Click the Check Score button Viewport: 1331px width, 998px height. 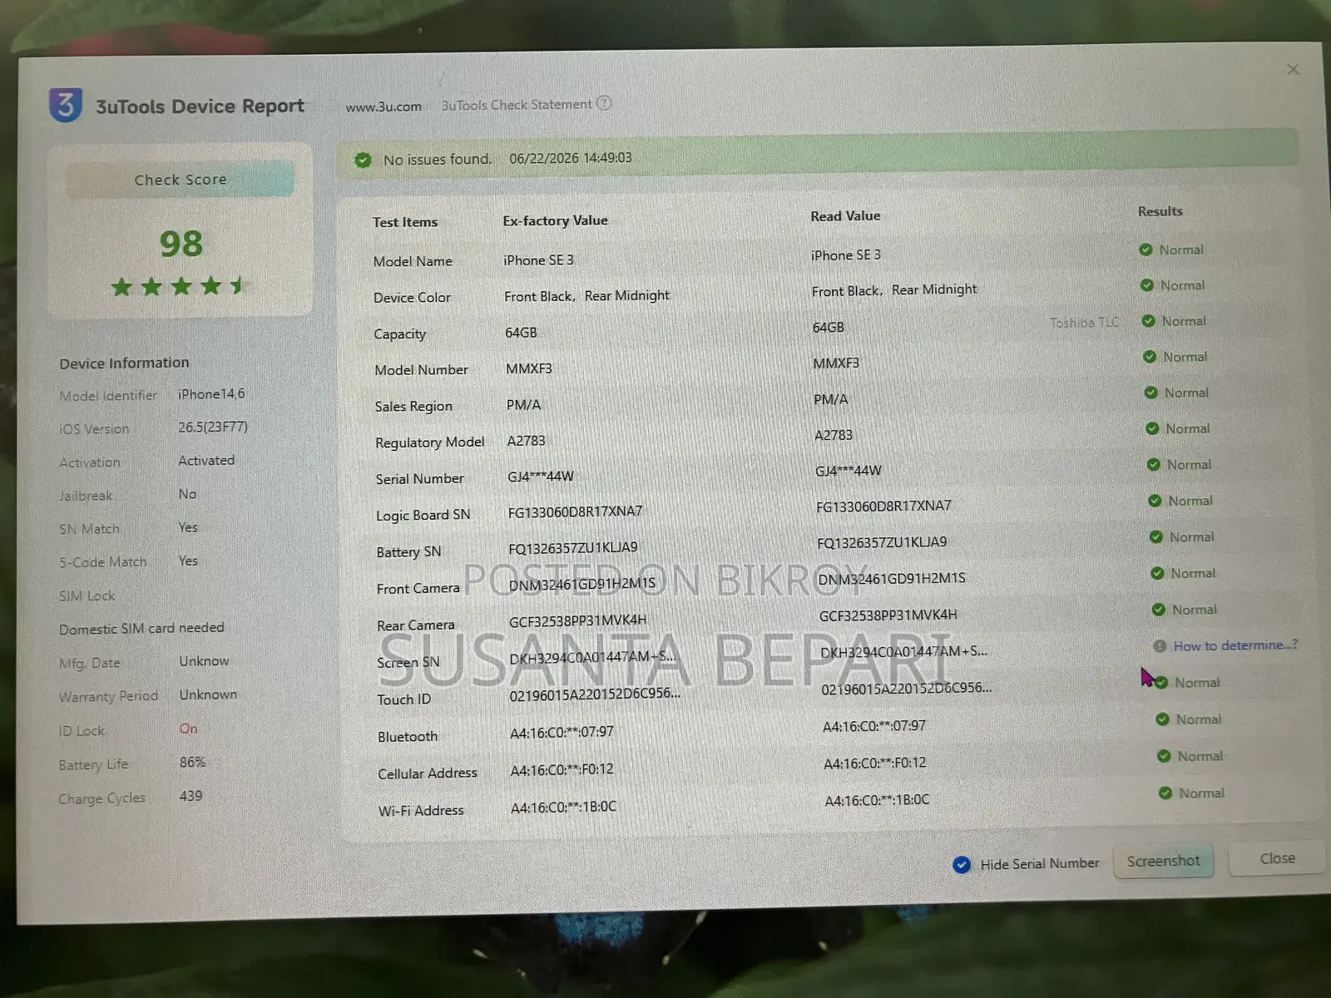coord(180,180)
